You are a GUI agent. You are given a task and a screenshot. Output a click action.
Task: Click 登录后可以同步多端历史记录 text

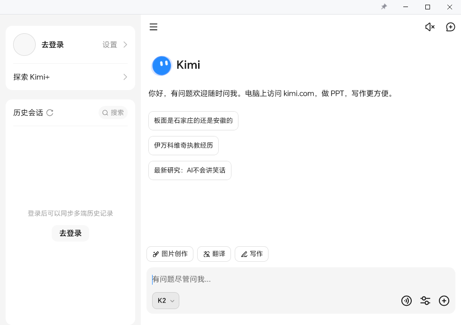tap(70, 213)
